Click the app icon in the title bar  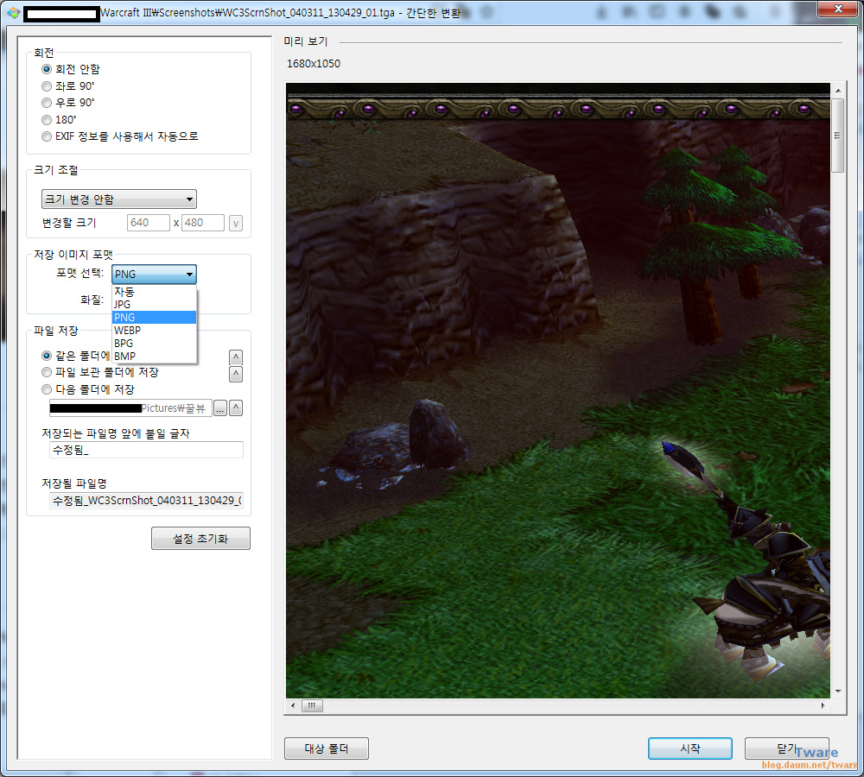point(13,13)
